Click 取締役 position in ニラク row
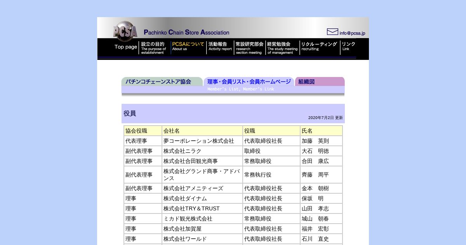466x245 pixels. (271, 151)
